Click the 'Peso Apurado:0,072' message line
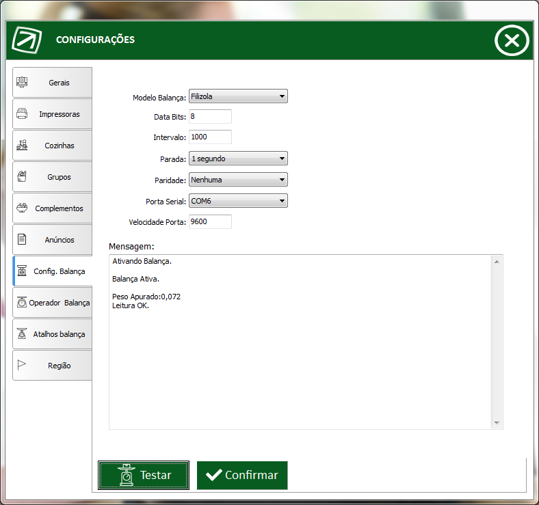539x505 pixels. tap(146, 297)
